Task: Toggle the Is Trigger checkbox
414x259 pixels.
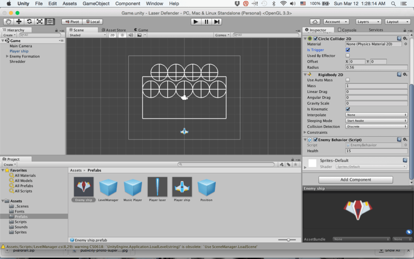Action: (x=348, y=50)
